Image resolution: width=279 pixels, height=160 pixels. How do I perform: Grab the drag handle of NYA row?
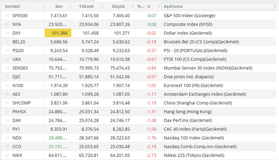pos(7,24)
